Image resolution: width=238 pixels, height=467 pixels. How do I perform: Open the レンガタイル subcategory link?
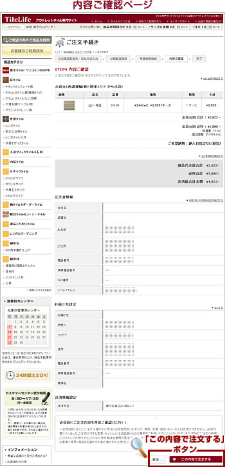[x=12, y=125]
